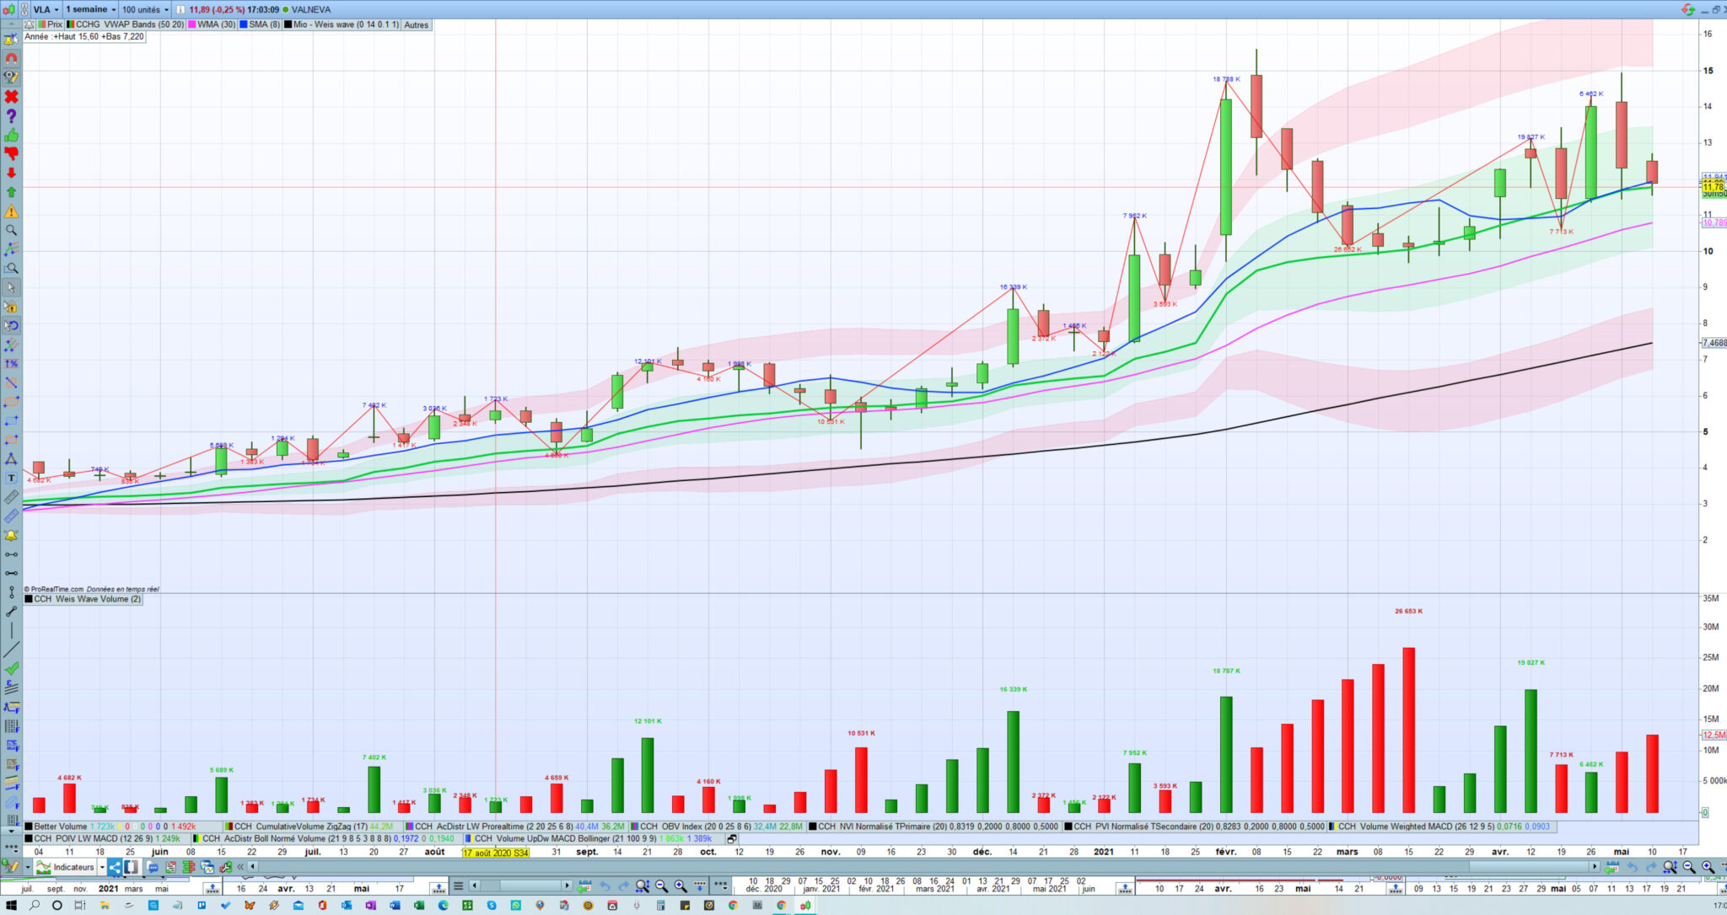Open Better Volume indicator label
1727x915 pixels.
59,827
